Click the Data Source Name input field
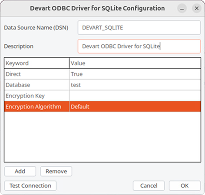The width and height of the screenshot is (205, 195). click(139, 28)
